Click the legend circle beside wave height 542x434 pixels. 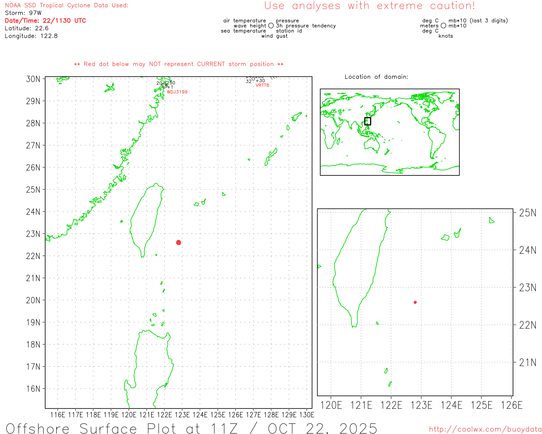point(271,26)
